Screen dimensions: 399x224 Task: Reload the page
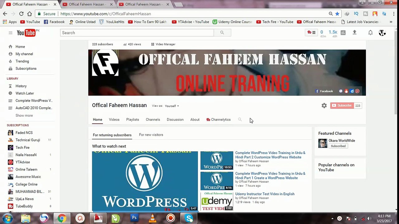(21, 14)
